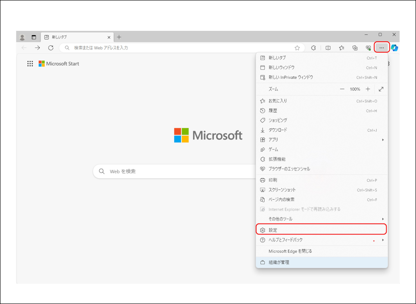Select ページ内の検索 menu item
Screen dimensions: 416x304
(x=322, y=200)
